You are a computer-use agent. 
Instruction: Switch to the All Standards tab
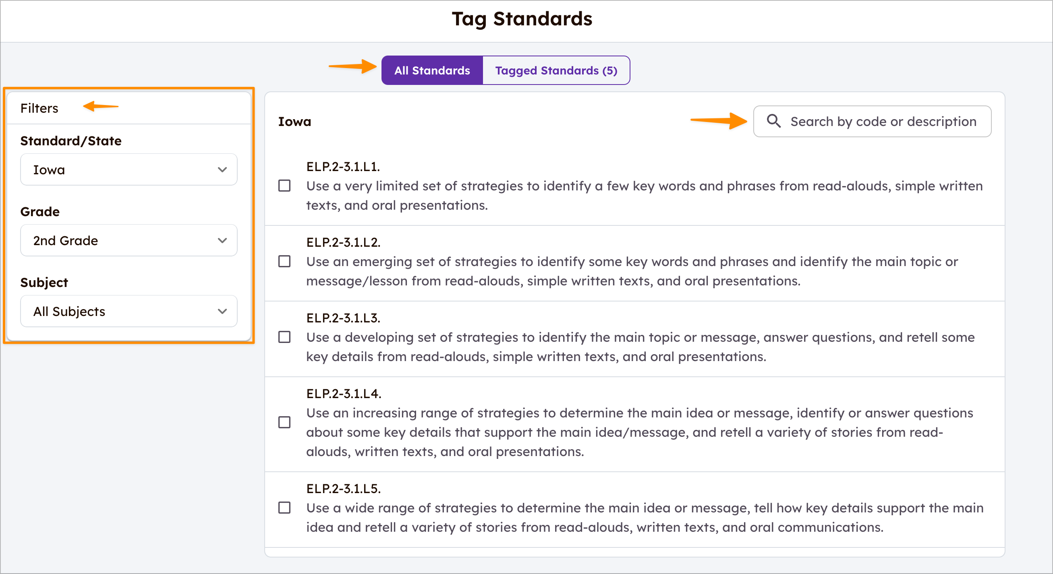[x=432, y=70]
